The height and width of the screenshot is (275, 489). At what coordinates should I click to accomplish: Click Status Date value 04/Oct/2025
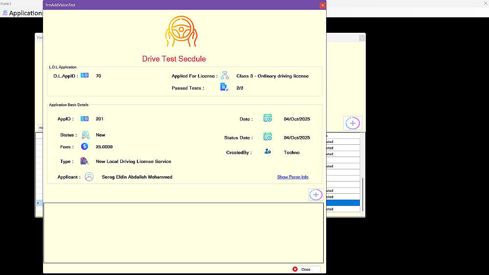297,137
